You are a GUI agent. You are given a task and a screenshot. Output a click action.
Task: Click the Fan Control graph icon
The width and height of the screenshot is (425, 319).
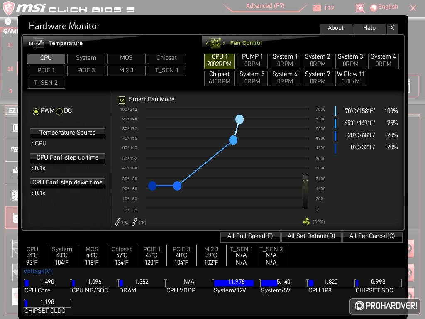click(x=216, y=43)
